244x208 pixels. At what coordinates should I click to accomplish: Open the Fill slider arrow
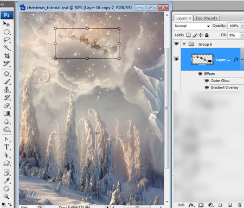pyautogui.click(x=242, y=35)
